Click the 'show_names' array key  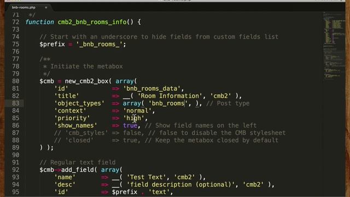(x=75, y=125)
